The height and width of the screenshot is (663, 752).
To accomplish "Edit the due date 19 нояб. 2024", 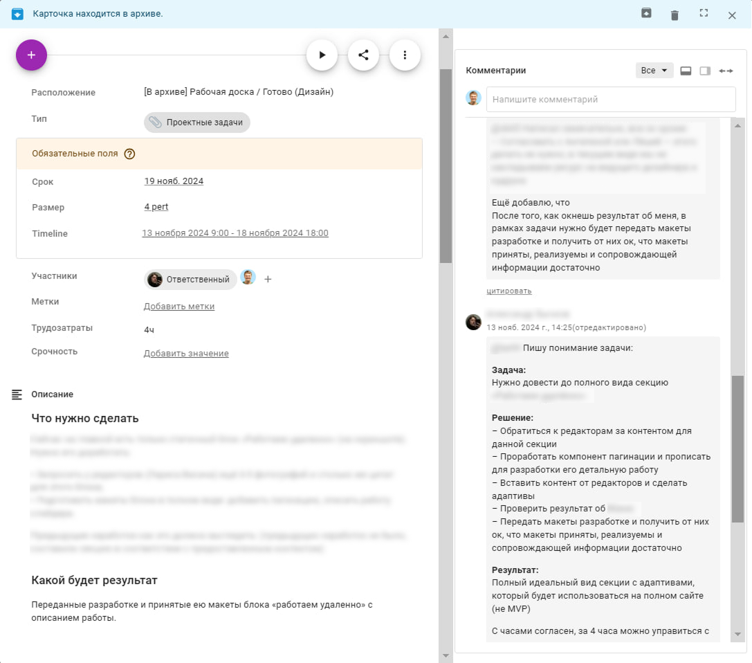I will [174, 181].
